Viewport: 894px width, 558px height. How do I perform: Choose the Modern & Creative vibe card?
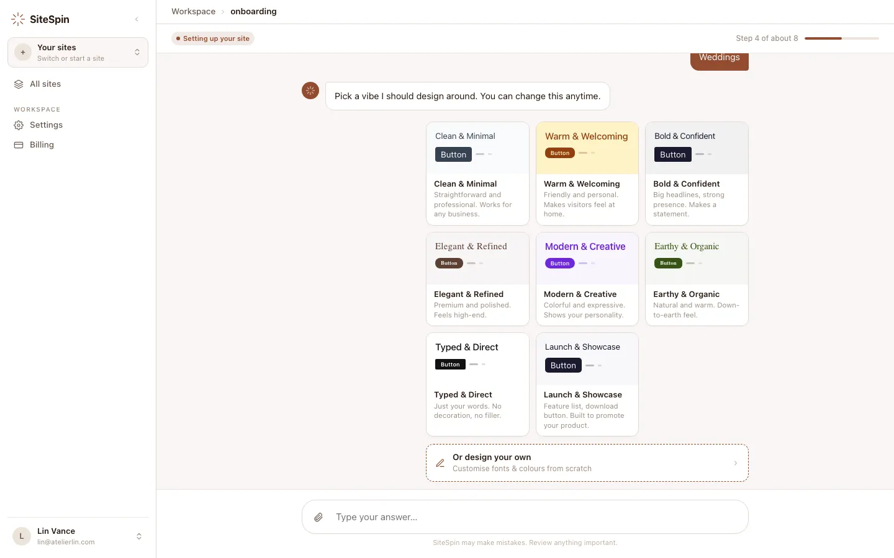587,279
